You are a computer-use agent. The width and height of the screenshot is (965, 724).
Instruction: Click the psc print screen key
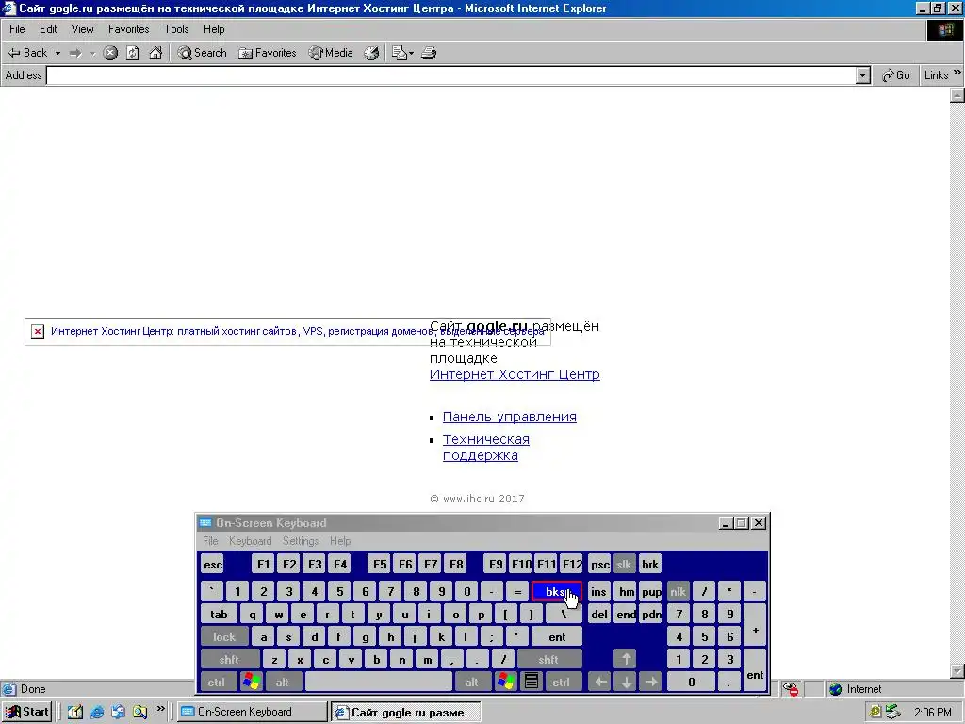(599, 565)
